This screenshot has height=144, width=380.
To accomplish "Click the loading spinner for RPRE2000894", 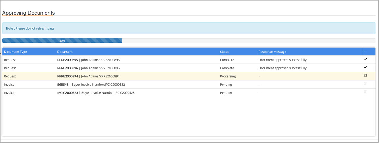I will pyautogui.click(x=365, y=76).
